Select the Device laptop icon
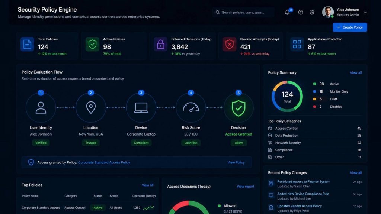 coord(141,107)
